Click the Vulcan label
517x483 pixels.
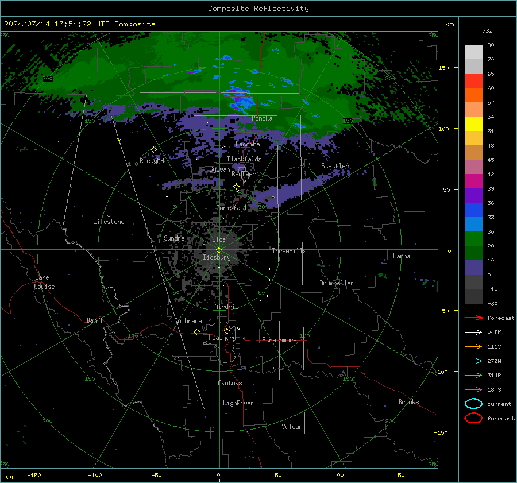click(292, 427)
